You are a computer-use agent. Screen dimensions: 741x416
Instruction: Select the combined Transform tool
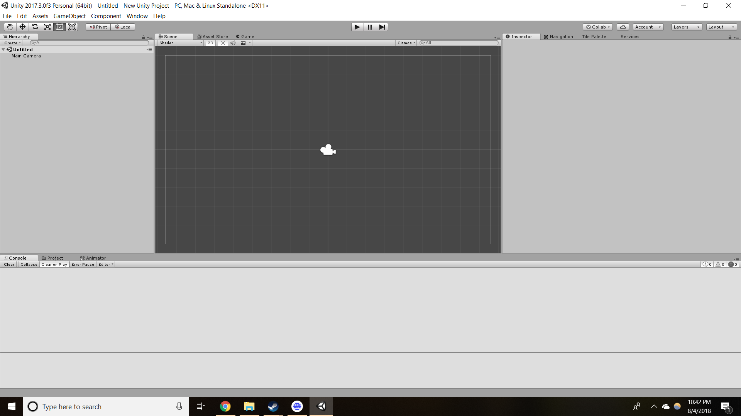click(x=72, y=27)
